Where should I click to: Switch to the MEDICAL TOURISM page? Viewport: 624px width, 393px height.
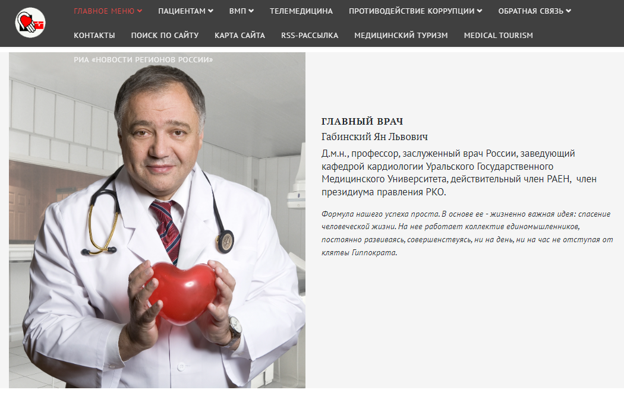498,36
